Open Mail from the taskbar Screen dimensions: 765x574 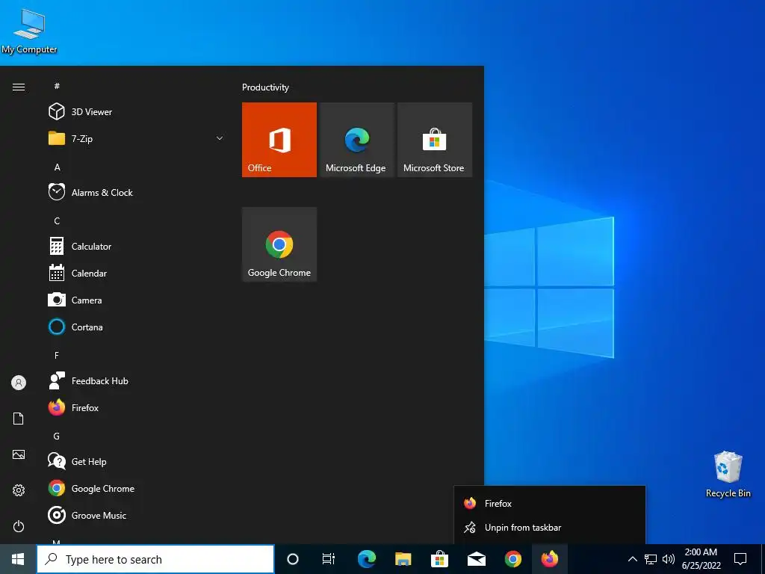tap(476, 559)
